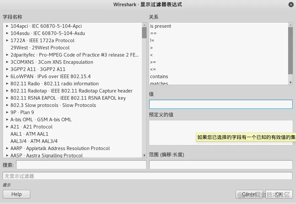Select AAL1 · ATM AAL1 row
The width and height of the screenshot is (296, 204).
pyautogui.click(x=72, y=134)
